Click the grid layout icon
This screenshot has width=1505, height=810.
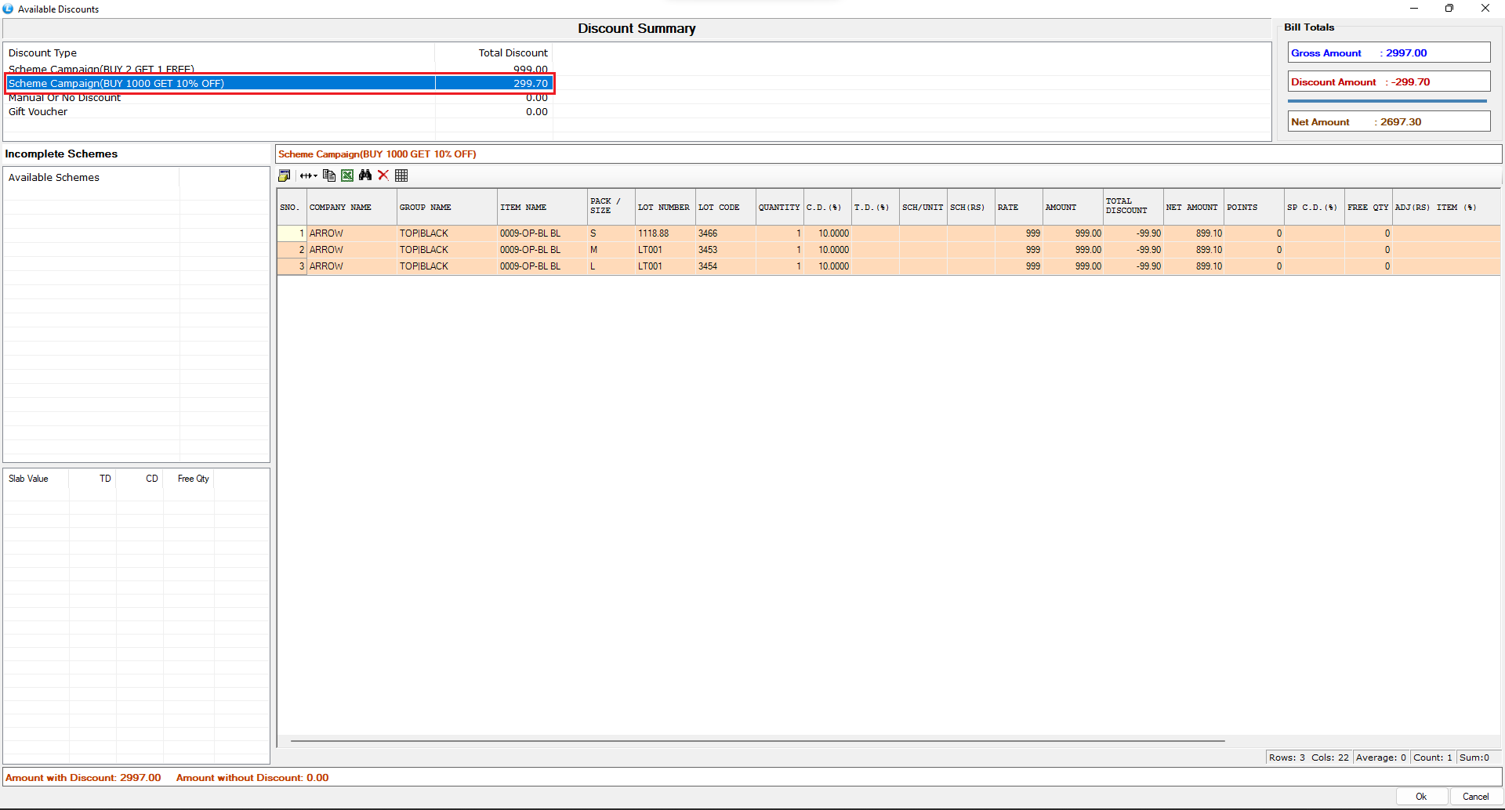pyautogui.click(x=401, y=175)
